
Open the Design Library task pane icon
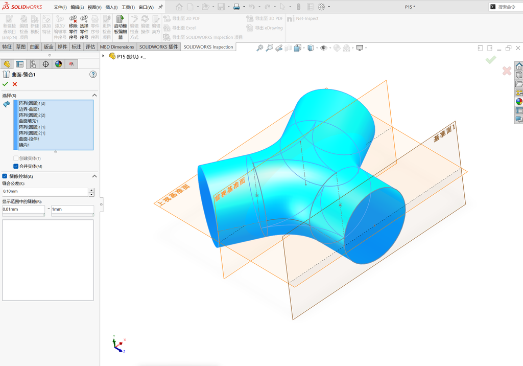519,75
